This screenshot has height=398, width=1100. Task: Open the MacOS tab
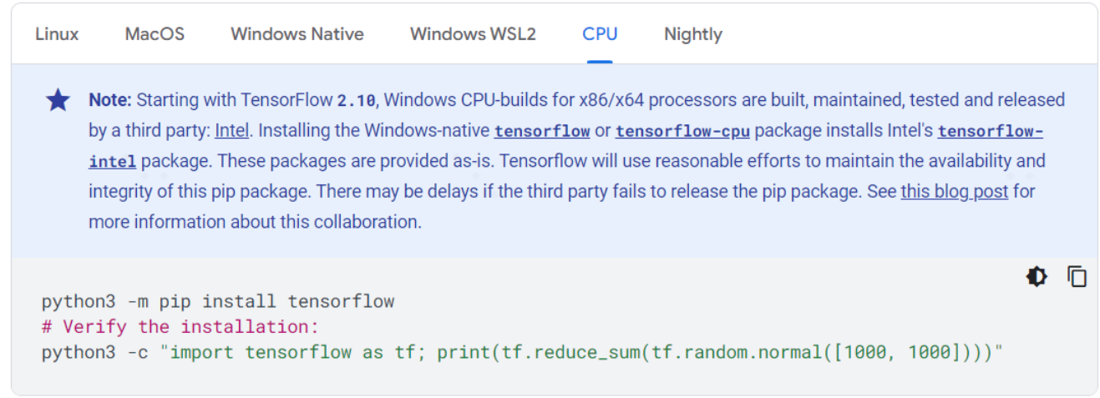pos(155,34)
